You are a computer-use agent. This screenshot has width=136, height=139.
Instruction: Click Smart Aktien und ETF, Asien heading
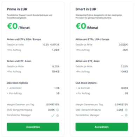(x=88, y=61)
